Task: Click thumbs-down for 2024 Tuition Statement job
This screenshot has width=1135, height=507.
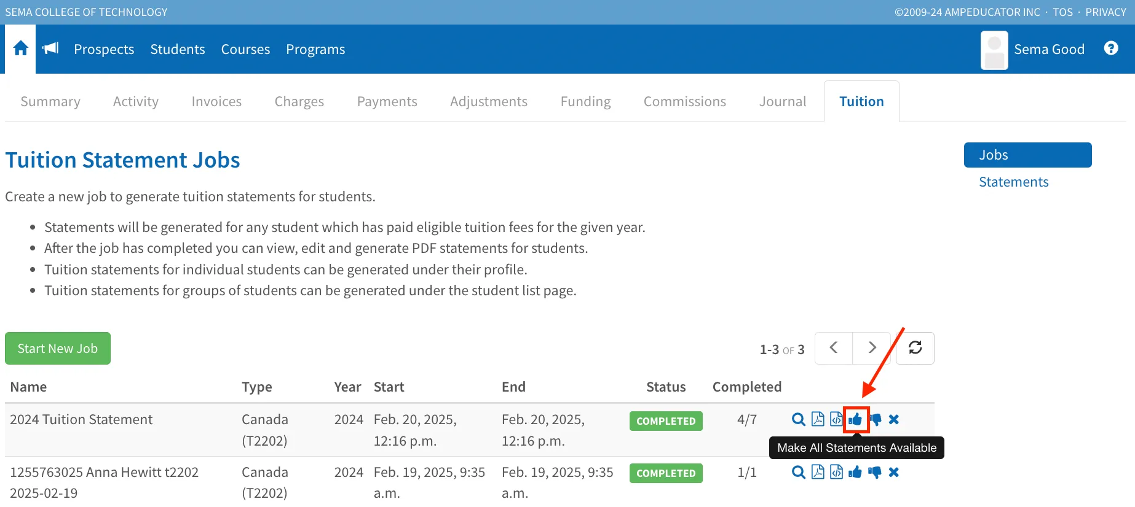Action: pyautogui.click(x=875, y=420)
